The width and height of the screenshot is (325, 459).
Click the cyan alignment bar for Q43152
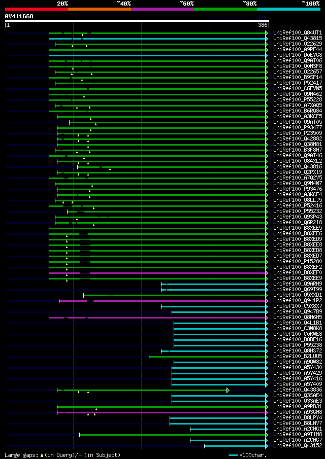coord(236,446)
